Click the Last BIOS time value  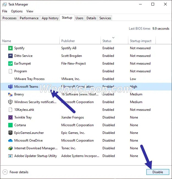(x=161, y=29)
